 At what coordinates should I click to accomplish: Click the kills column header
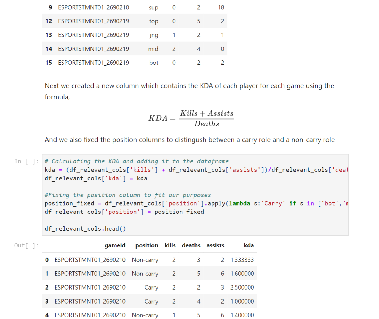tap(170, 245)
